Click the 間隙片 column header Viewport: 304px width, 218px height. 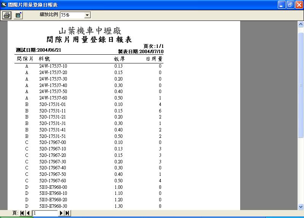(25, 59)
